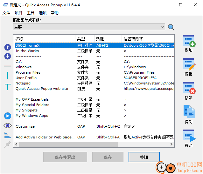Click the horizontal scrollbar thumb
203x174 pixels.
[x=68, y=144]
